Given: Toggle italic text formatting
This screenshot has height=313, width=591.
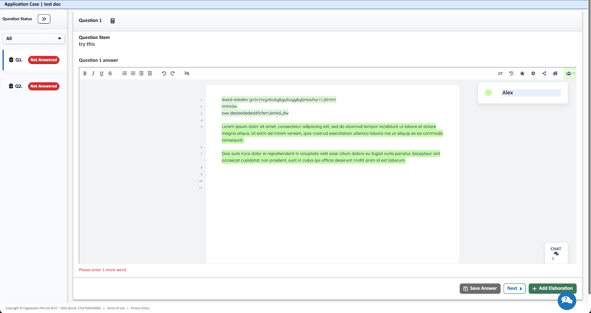Looking at the screenshot, I should coord(93,74).
